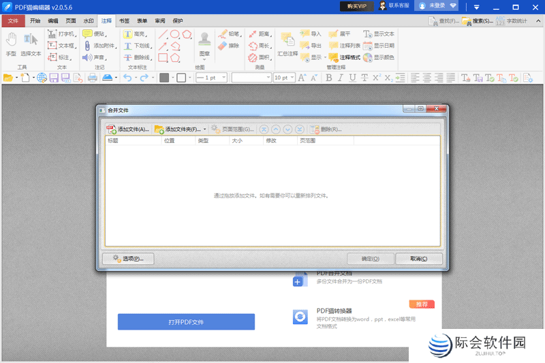Open the File (文件) menu
Viewport: 545px width, 363px height.
13,21
